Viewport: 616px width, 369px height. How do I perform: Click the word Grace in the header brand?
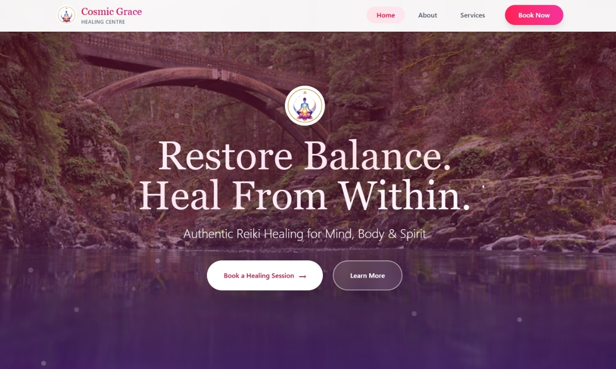point(127,12)
